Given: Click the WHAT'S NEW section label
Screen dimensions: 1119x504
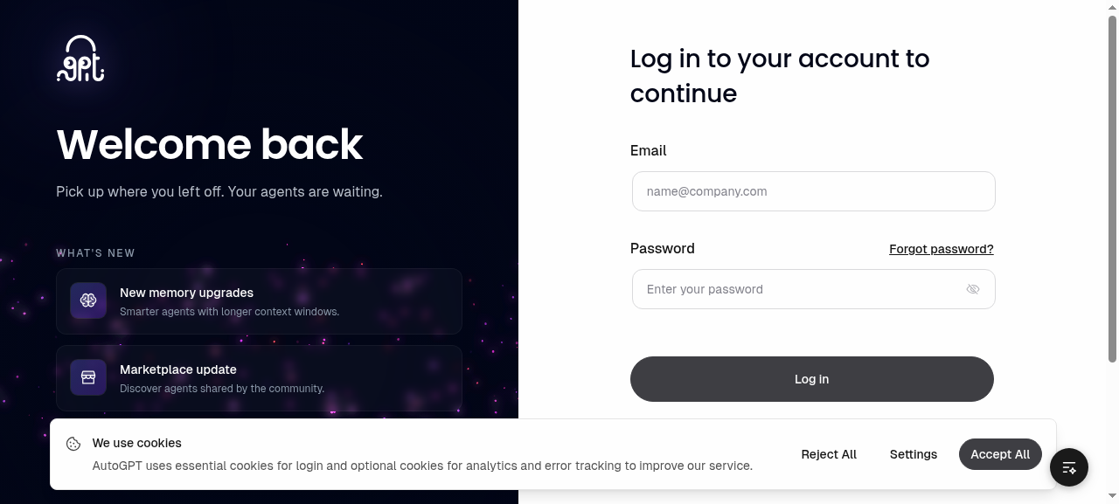Looking at the screenshot, I should [95, 253].
